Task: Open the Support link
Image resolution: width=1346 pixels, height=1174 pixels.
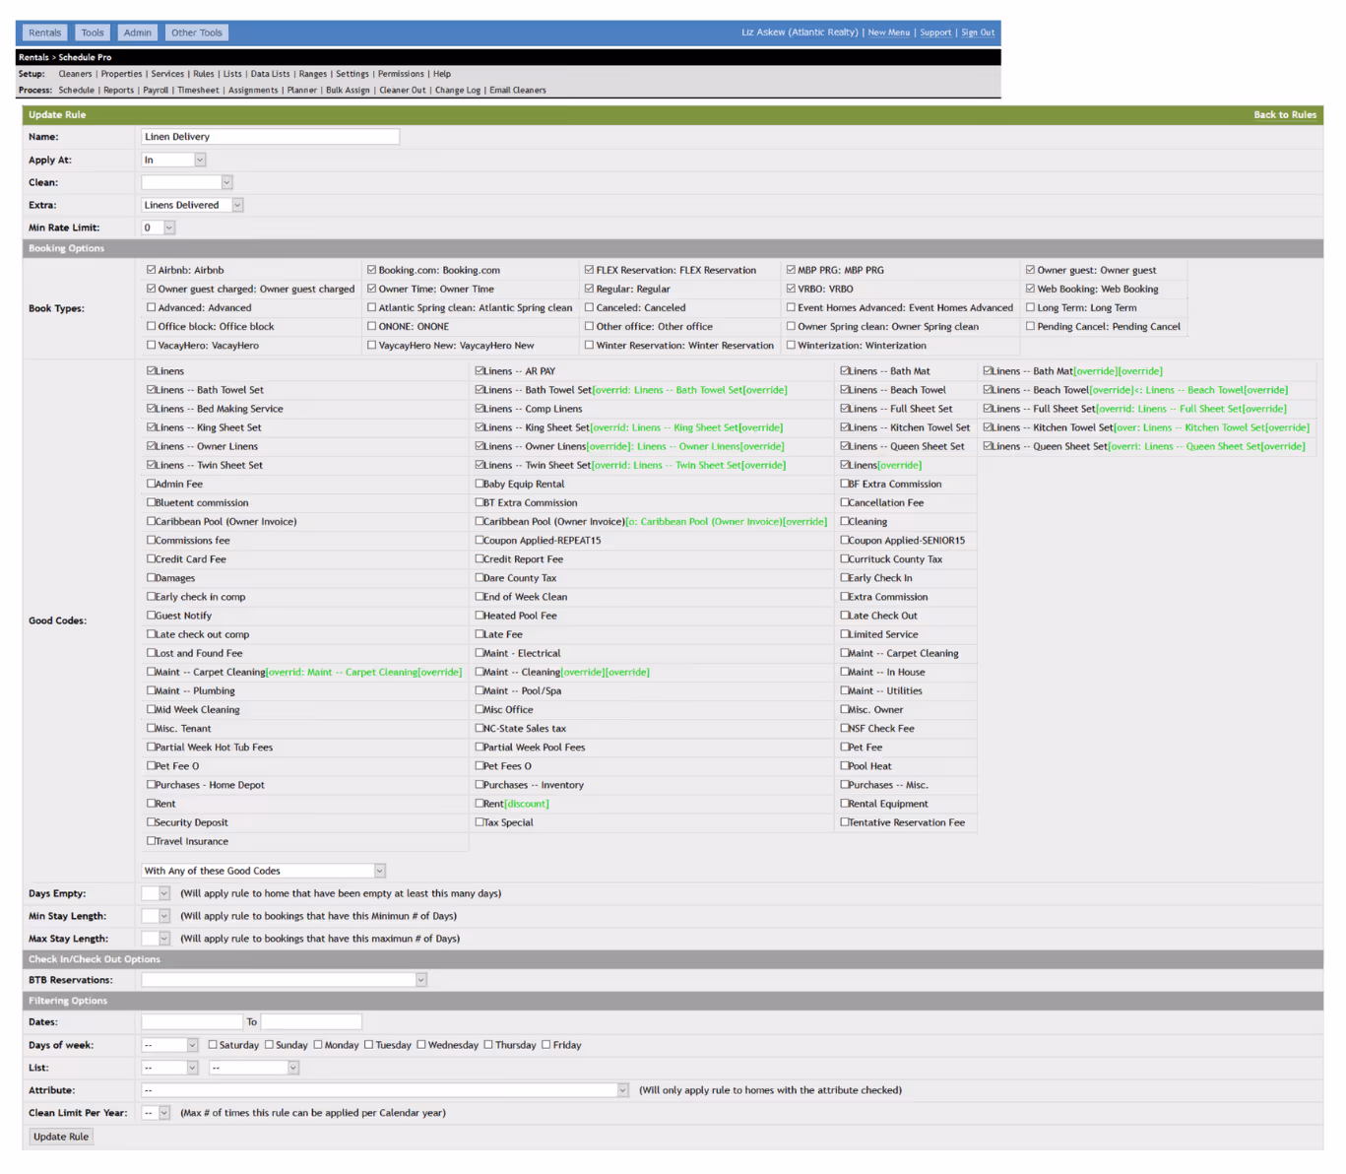Action: pyautogui.click(x=935, y=33)
